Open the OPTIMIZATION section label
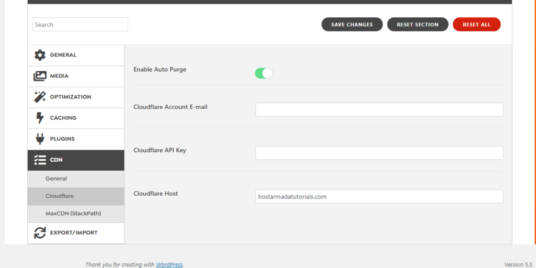The height and width of the screenshot is (268, 536). click(x=71, y=97)
